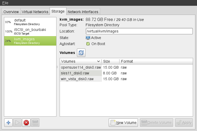Select the iSCSI_on_bourbaki storage pool
197x131 pixels.
click(x=30, y=31)
